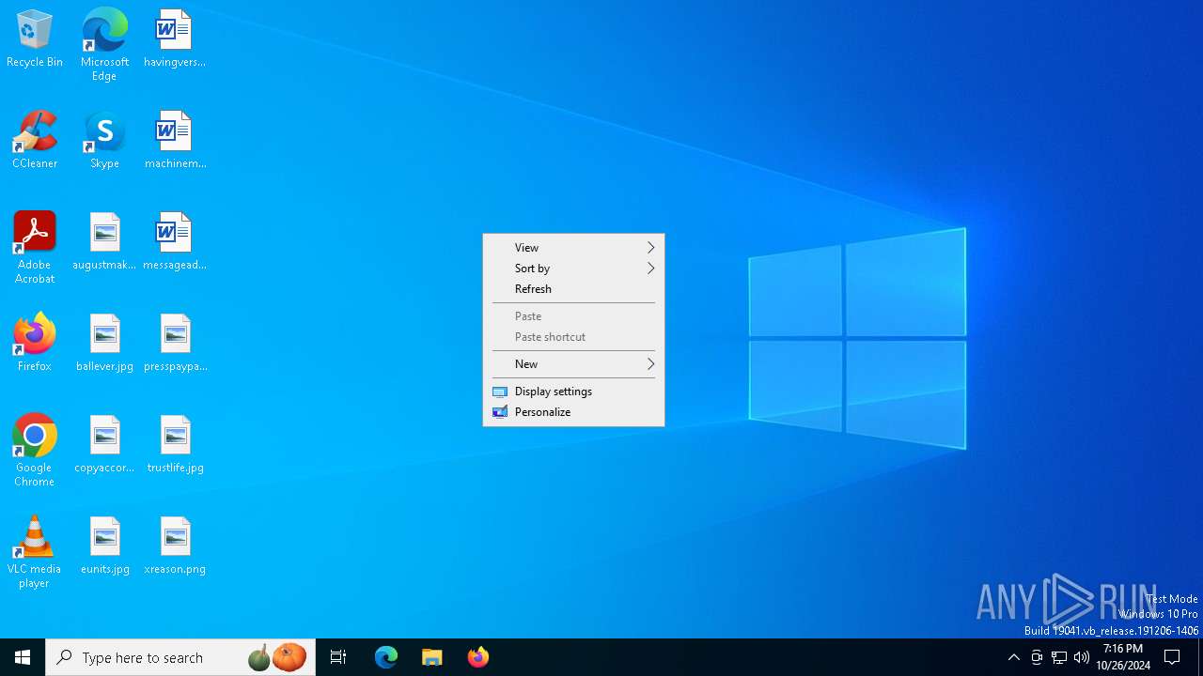Select the ballever.jpg file icon

point(104,344)
